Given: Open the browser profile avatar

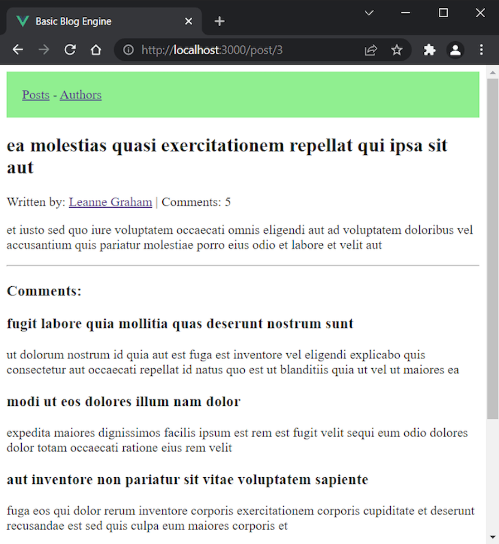Looking at the screenshot, I should [x=455, y=50].
